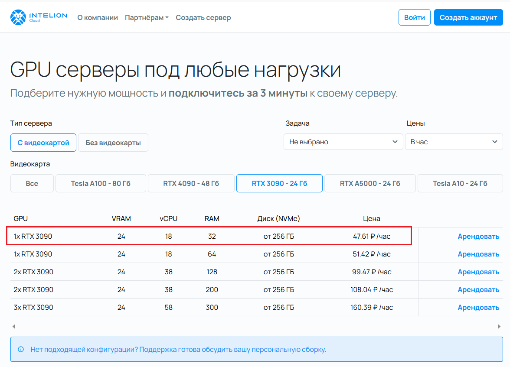Image resolution: width=510 pixels, height=367 pixels.
Task: Click the 'Тип сервера' label
Action: tap(31, 123)
